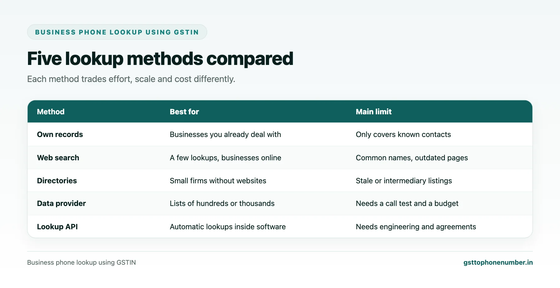Screen dimensions: 560x288
Task: Click 'Businesses you already deal with' cell
Action: (x=225, y=135)
